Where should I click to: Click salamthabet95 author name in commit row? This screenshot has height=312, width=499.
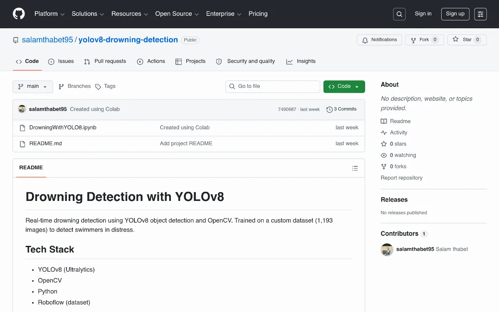click(x=48, y=109)
